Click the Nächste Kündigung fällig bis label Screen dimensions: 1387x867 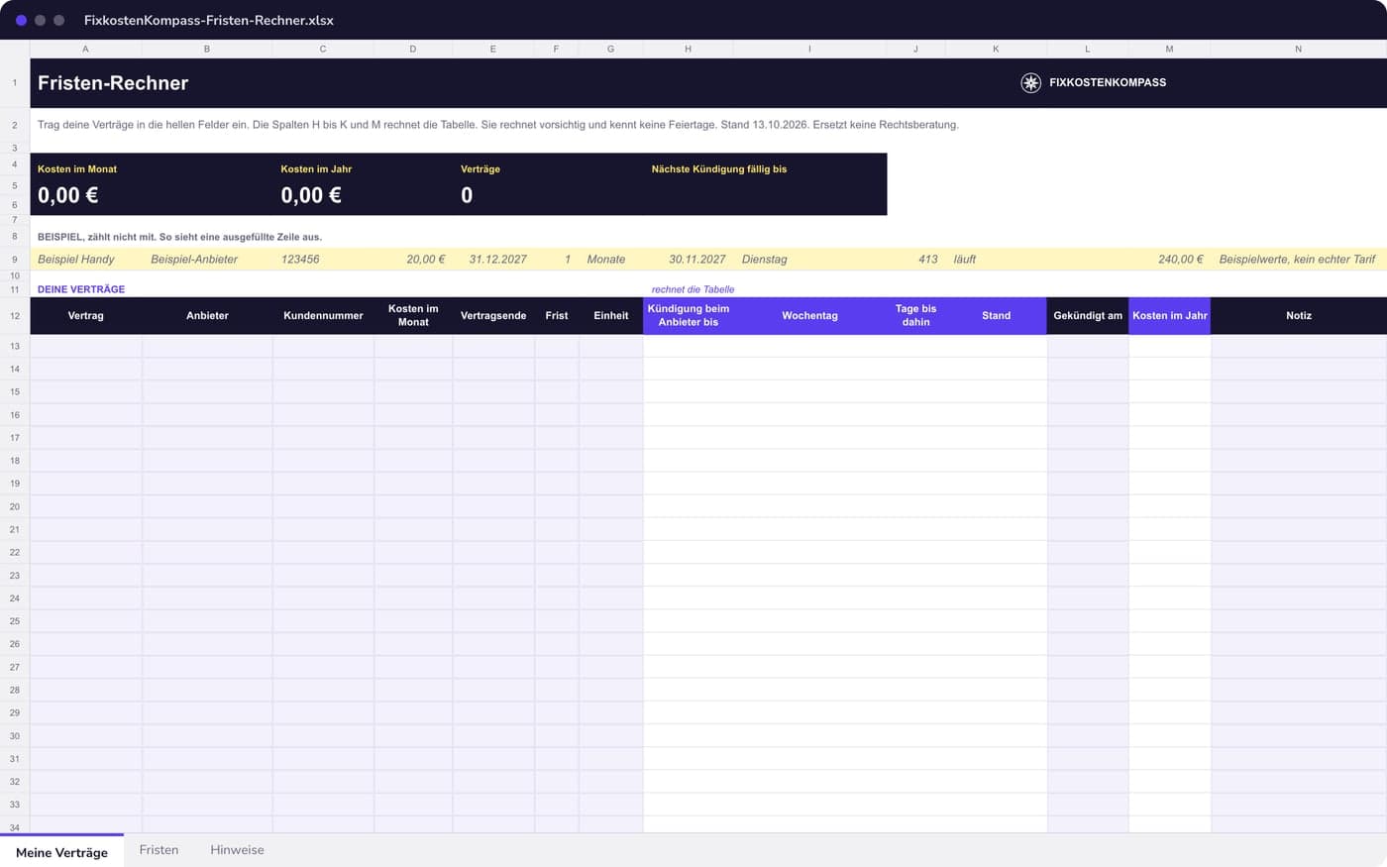(719, 169)
